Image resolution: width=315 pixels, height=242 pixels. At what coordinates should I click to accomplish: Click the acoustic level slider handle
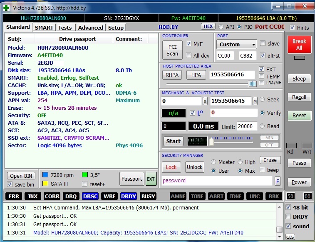(211, 141)
